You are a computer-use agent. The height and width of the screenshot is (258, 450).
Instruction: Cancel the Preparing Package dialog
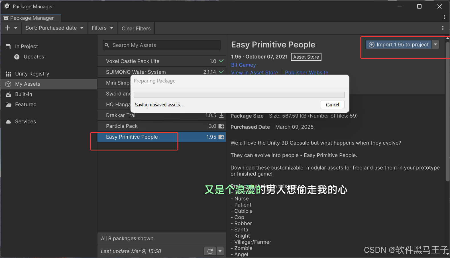332,105
